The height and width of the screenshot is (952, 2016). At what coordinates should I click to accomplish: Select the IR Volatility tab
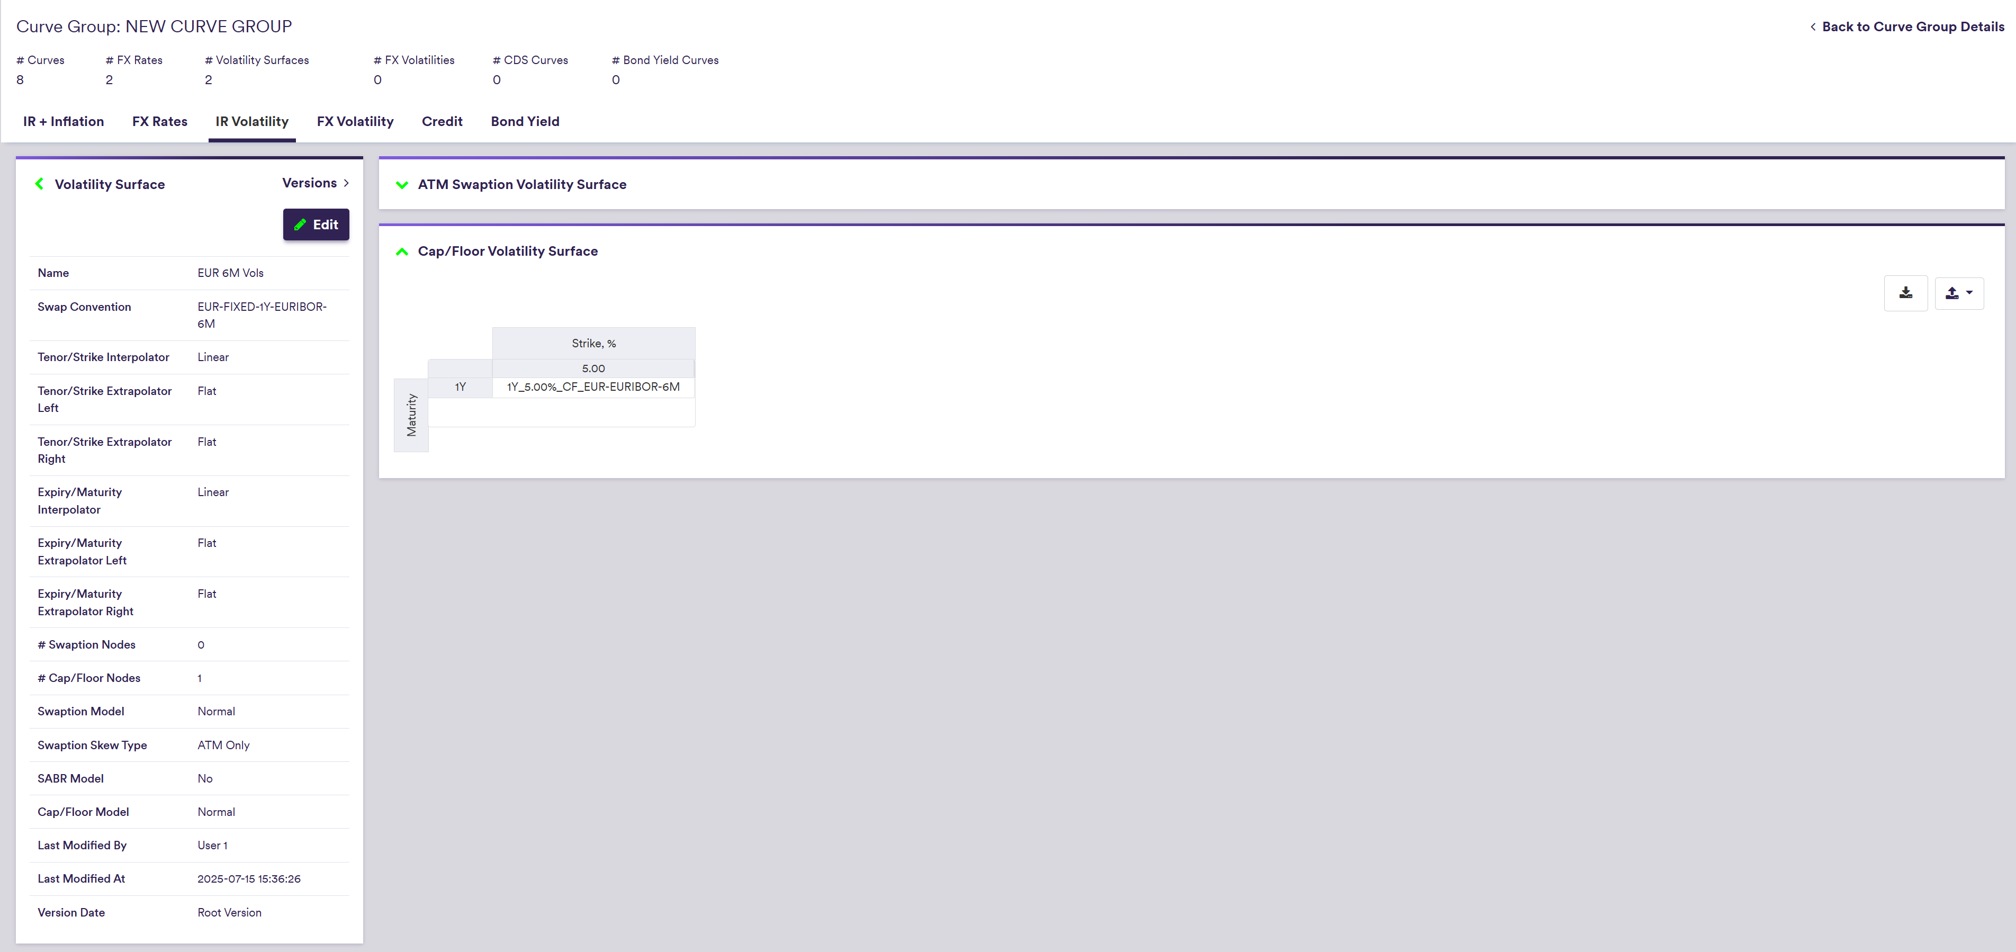[252, 121]
